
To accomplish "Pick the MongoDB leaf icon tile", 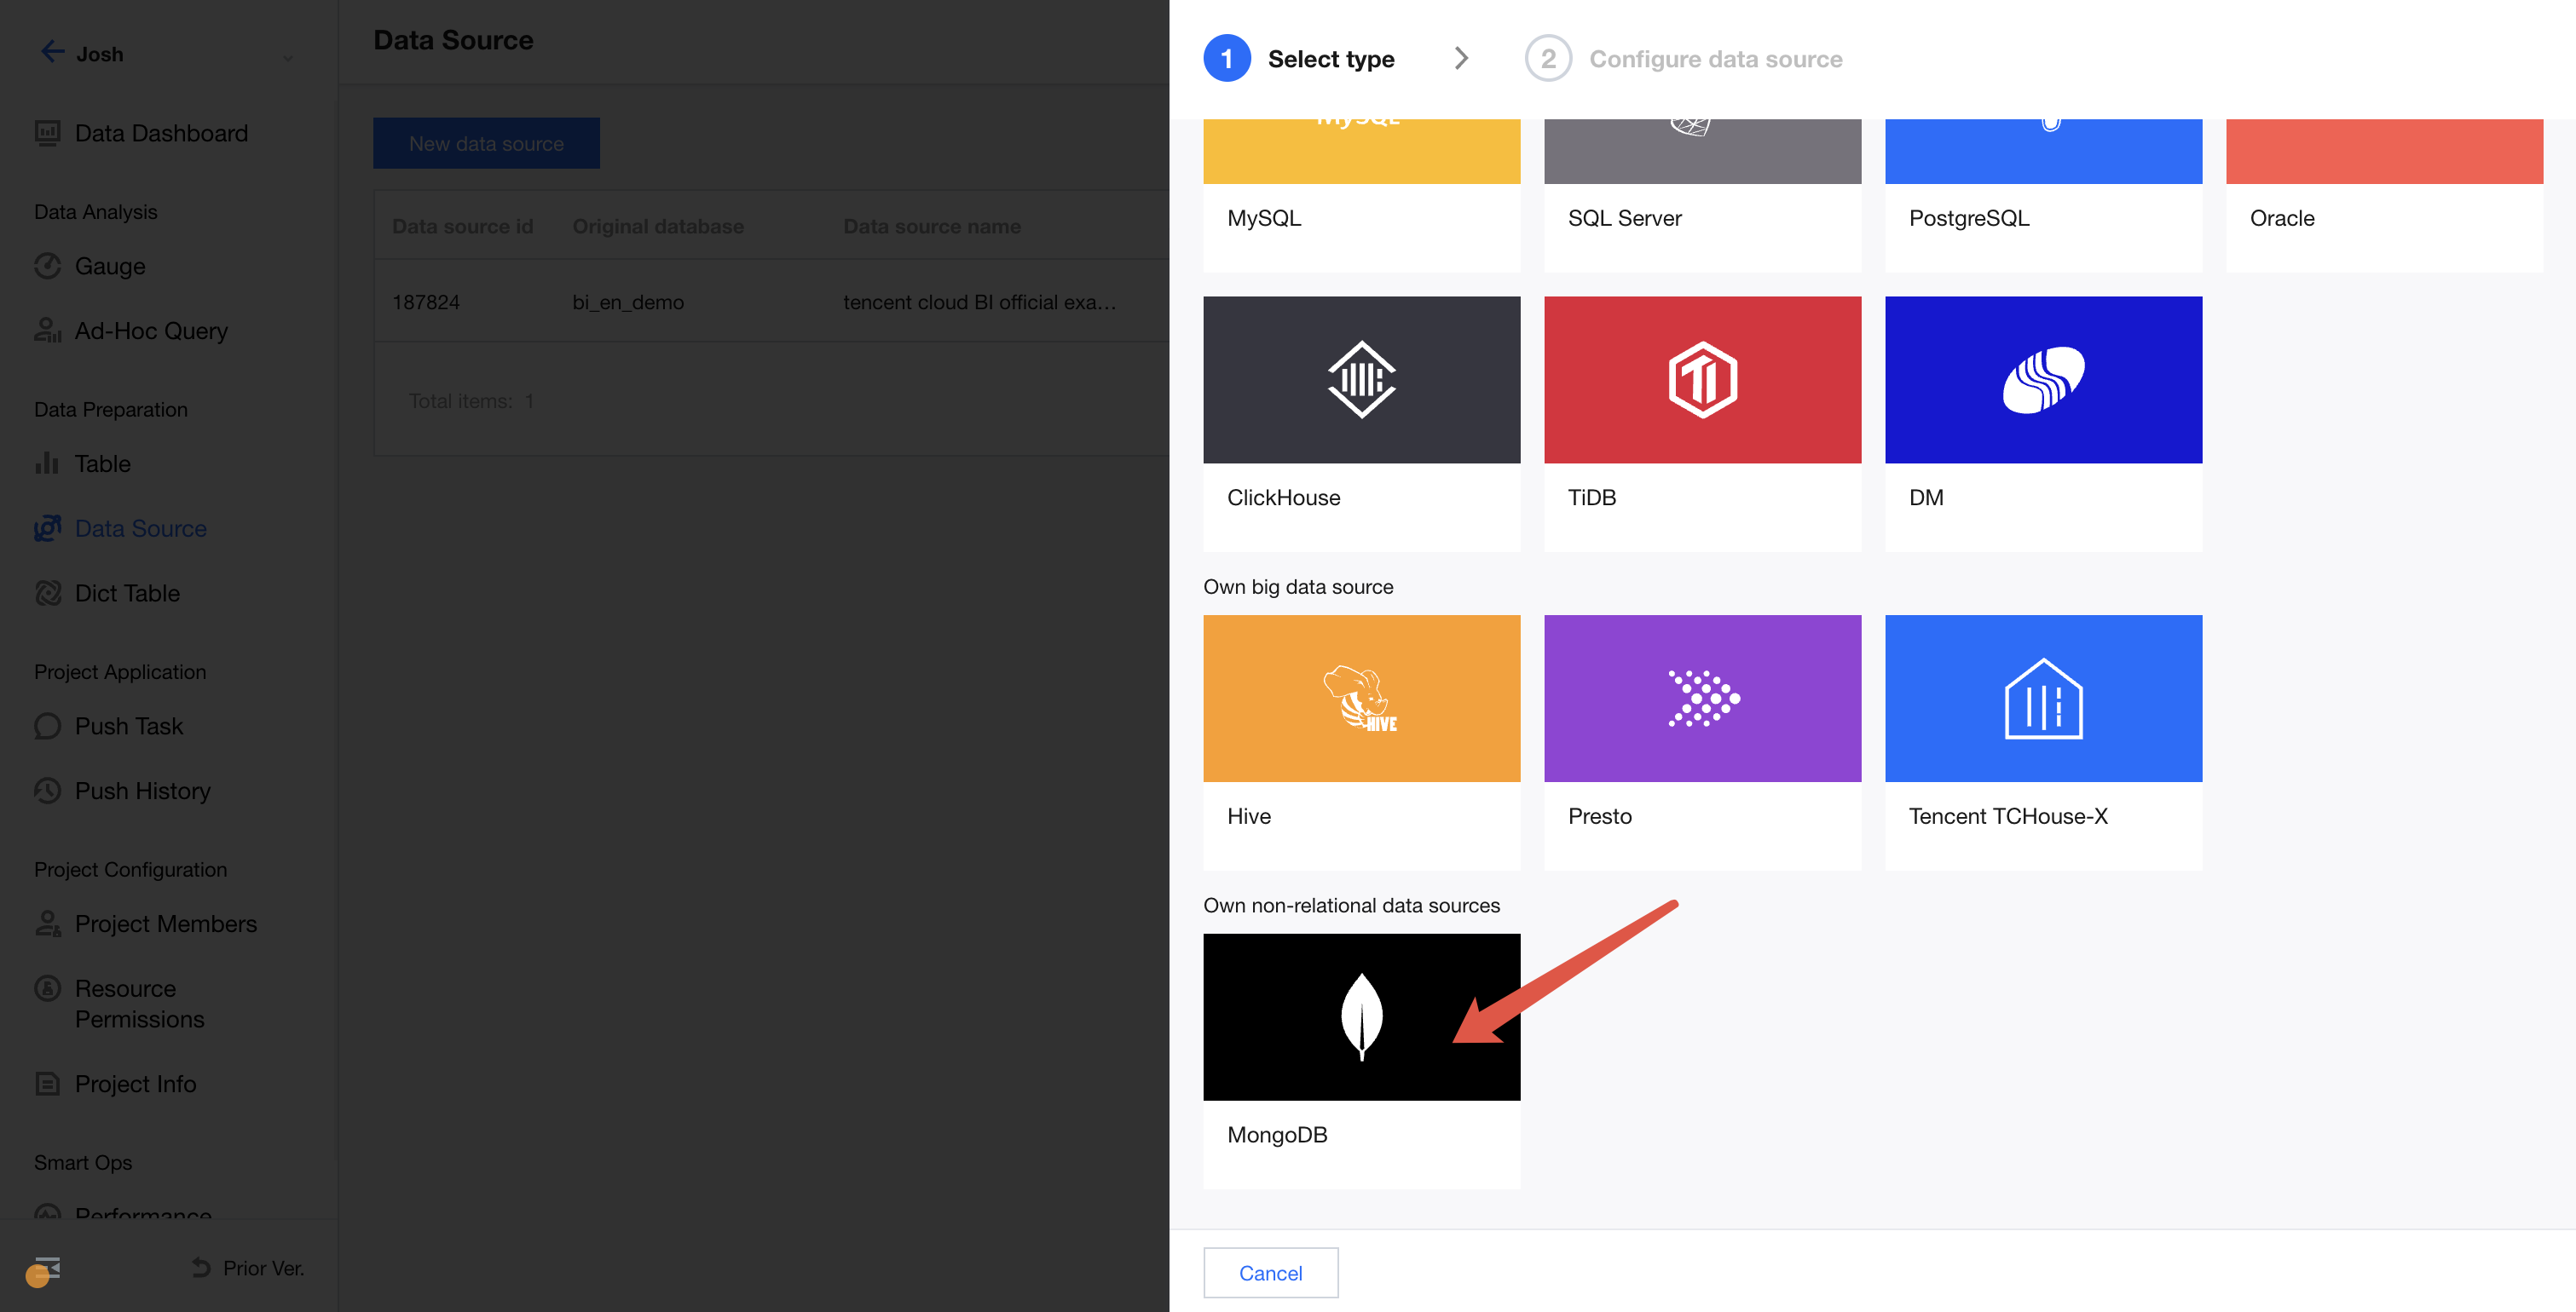I will pyautogui.click(x=1361, y=1016).
